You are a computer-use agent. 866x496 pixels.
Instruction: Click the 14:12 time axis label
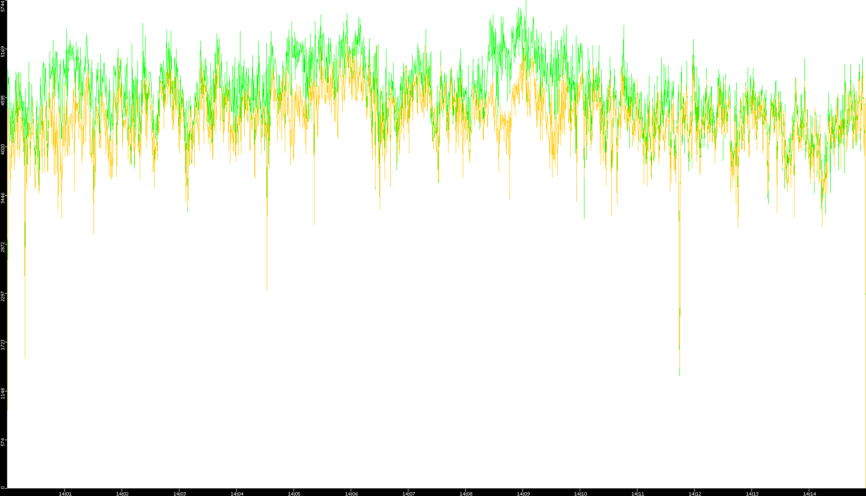(x=695, y=494)
